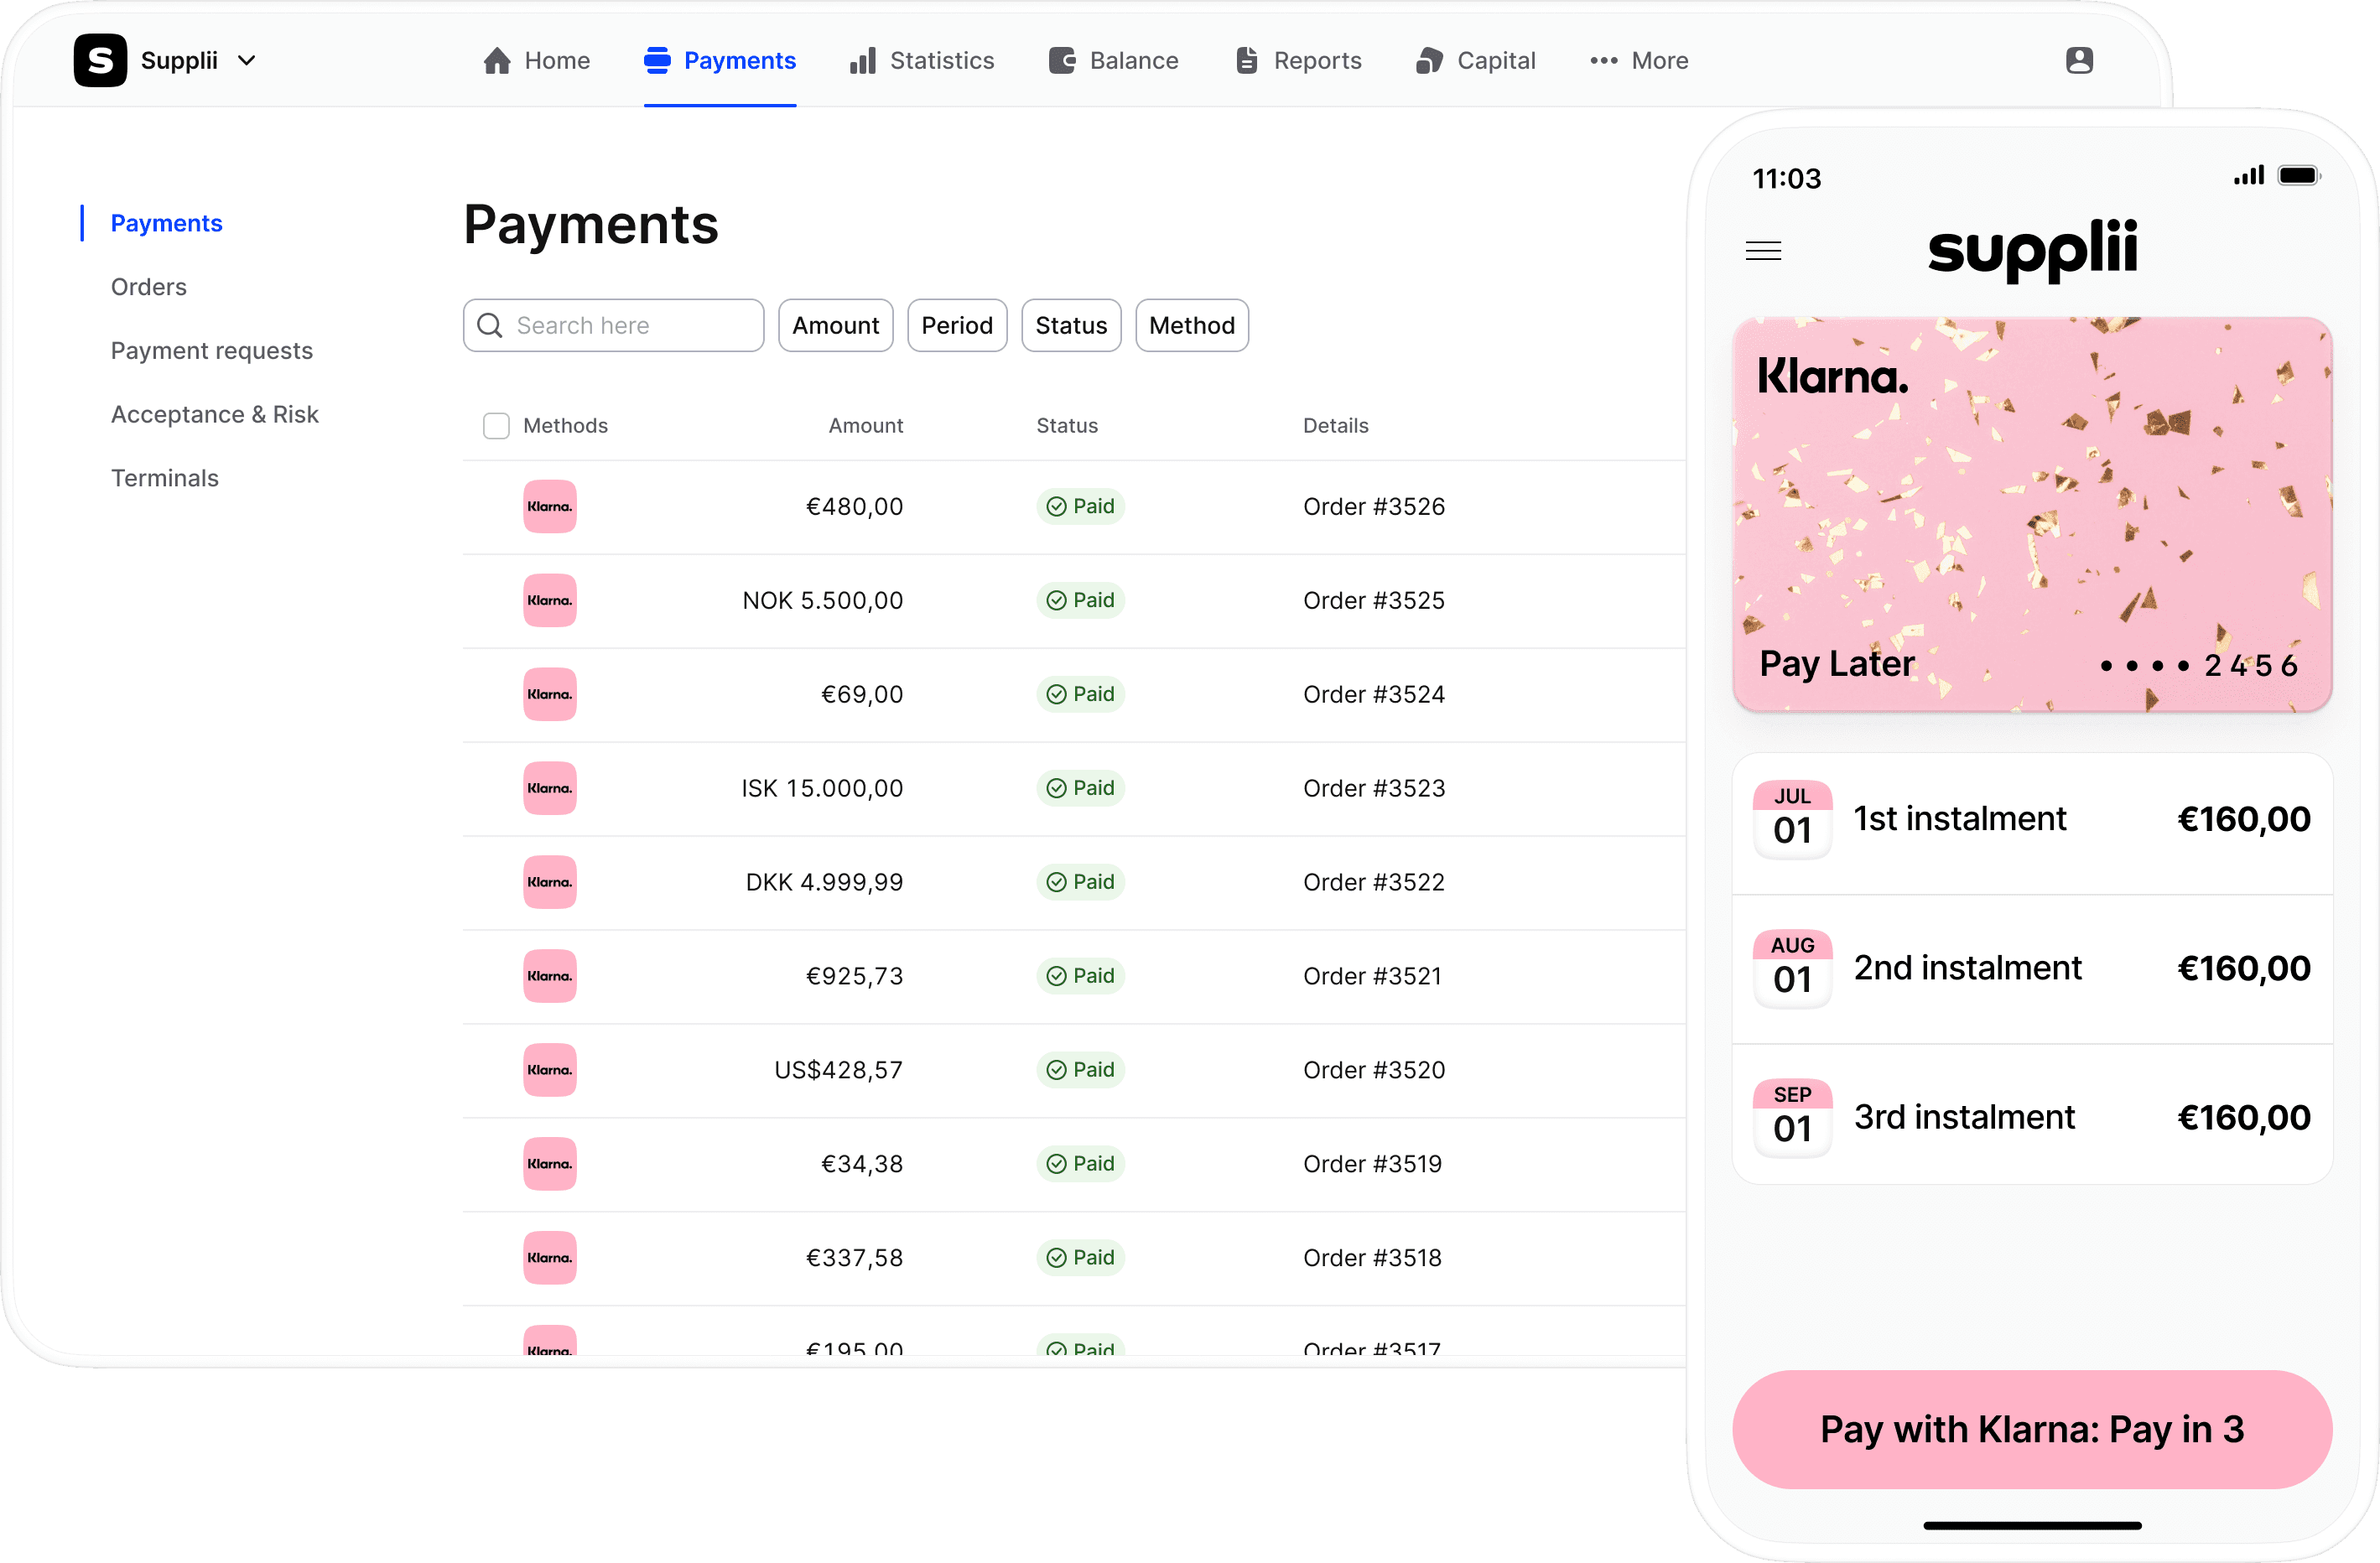Click the Capital icon
Viewport: 2380px width, 1563px height.
(x=1430, y=60)
